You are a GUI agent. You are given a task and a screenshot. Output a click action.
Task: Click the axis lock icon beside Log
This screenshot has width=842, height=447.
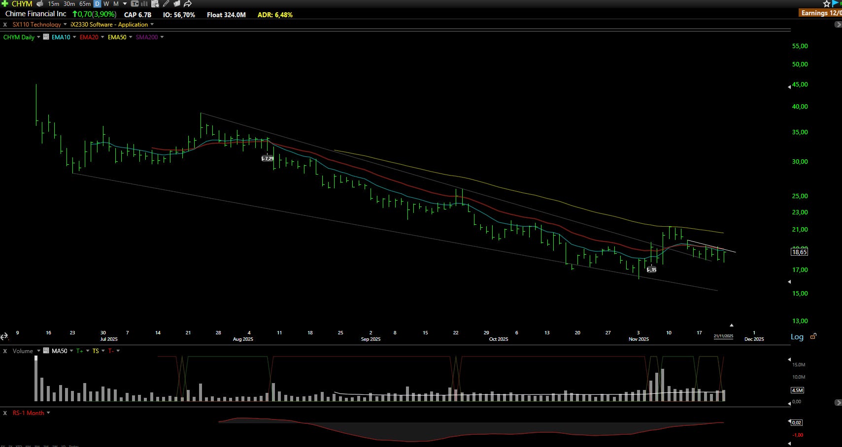(x=813, y=336)
